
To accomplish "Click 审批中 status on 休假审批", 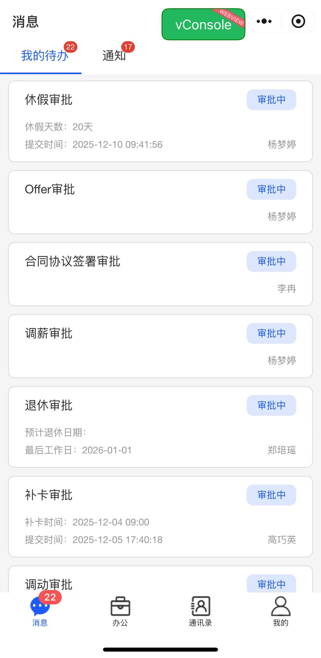I will pyautogui.click(x=271, y=100).
